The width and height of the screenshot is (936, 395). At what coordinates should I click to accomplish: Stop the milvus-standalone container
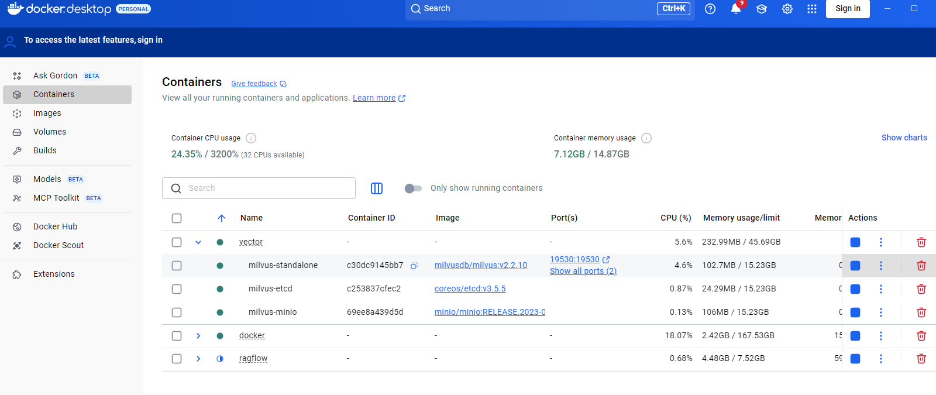[x=855, y=266]
